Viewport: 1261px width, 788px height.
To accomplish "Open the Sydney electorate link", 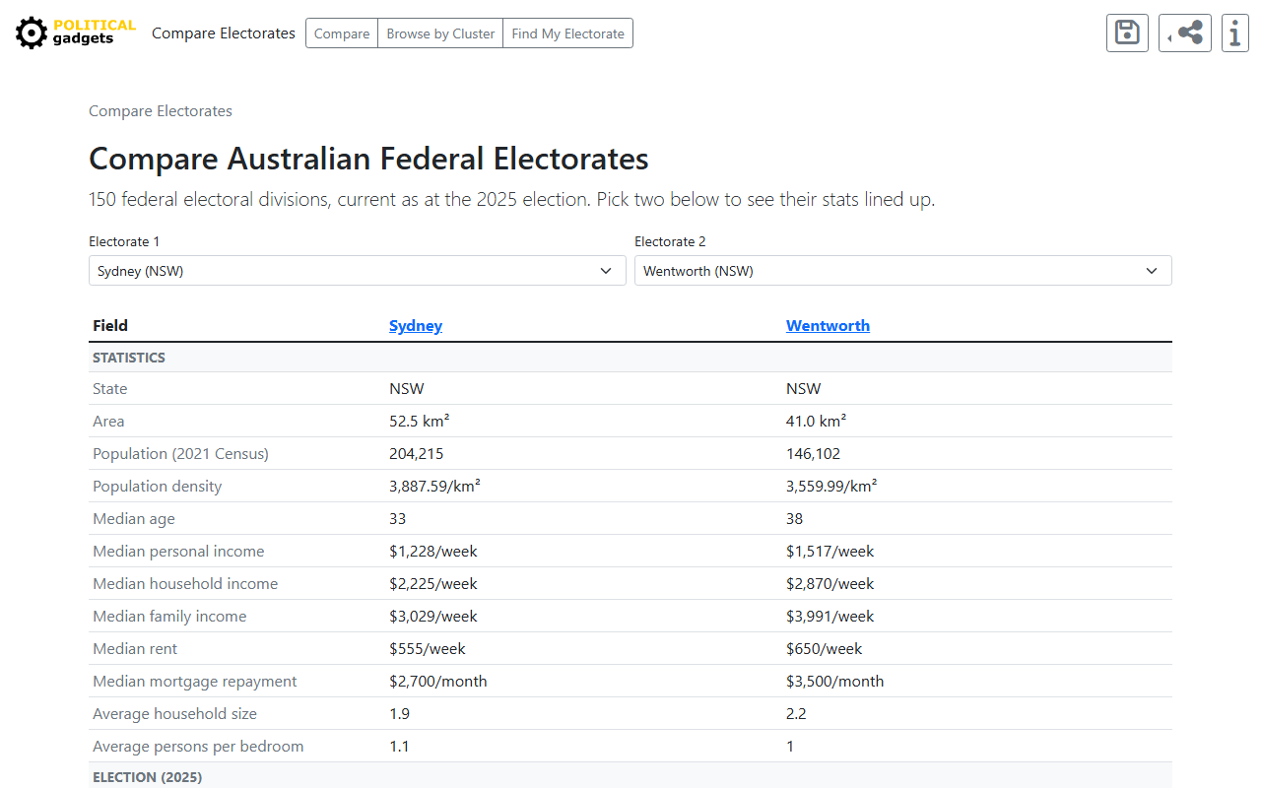I will 416,326.
